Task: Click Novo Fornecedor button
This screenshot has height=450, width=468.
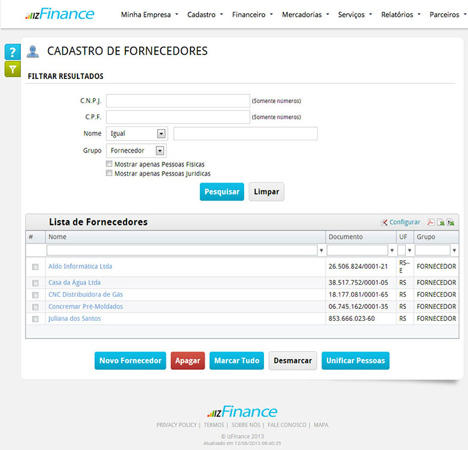Action: (130, 360)
